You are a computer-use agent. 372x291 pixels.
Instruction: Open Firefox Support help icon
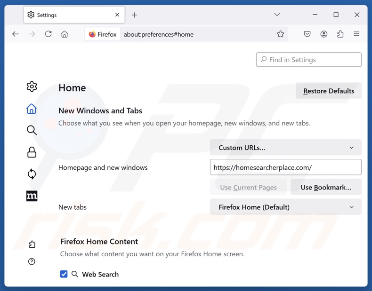pyautogui.click(x=32, y=261)
